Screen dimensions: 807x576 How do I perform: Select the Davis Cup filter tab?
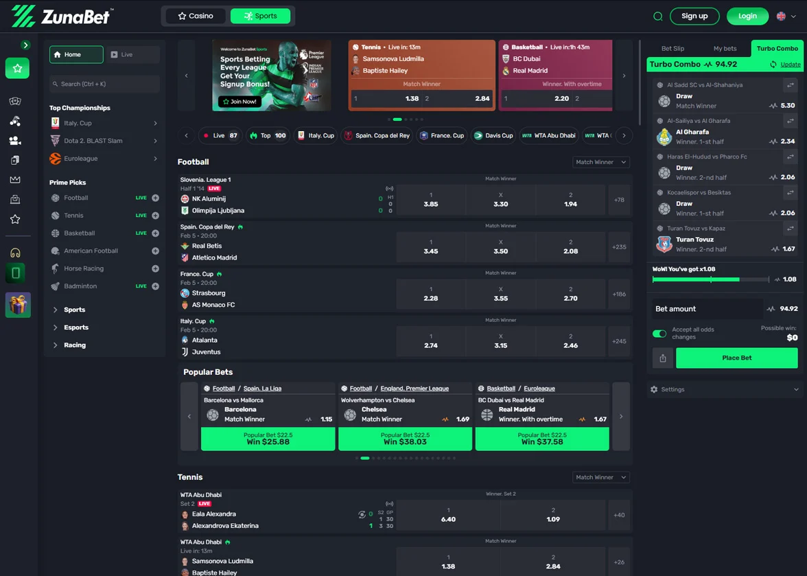click(x=493, y=135)
